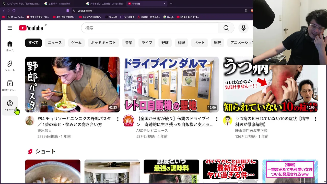Go to ホーム in sidebar

(10, 46)
